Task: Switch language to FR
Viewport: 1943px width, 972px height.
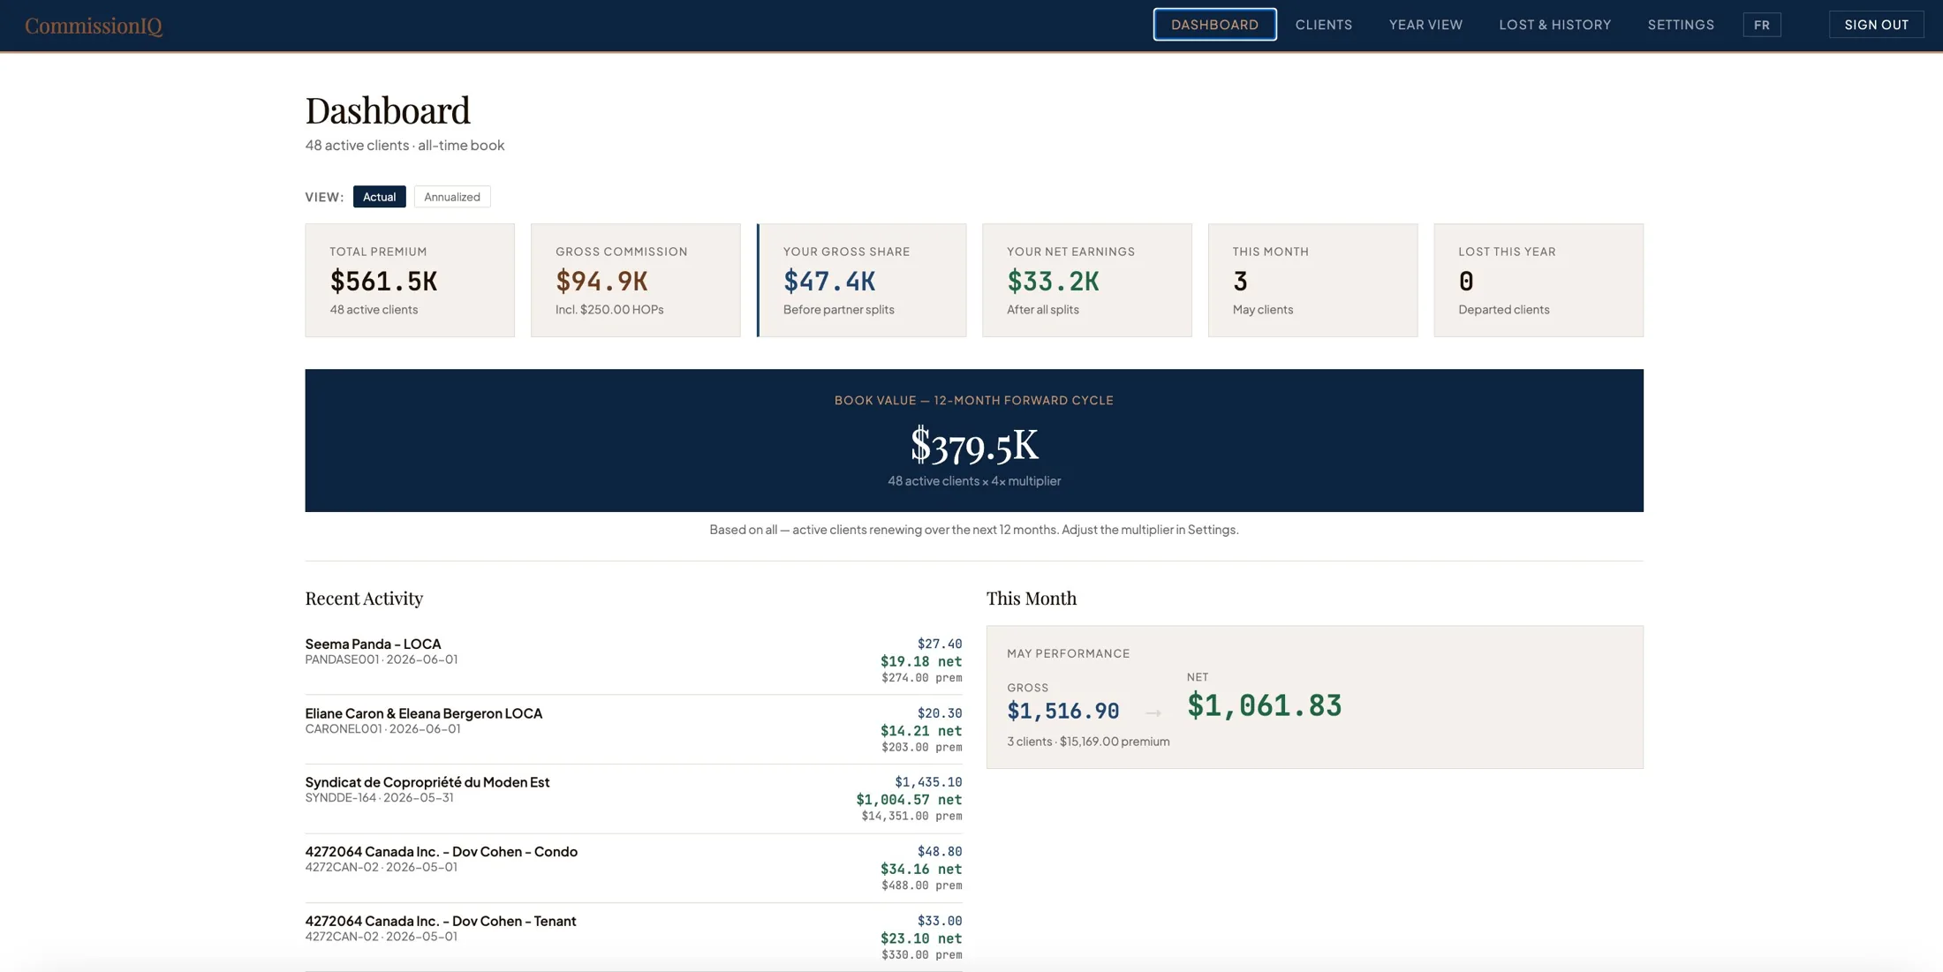Action: (x=1762, y=25)
